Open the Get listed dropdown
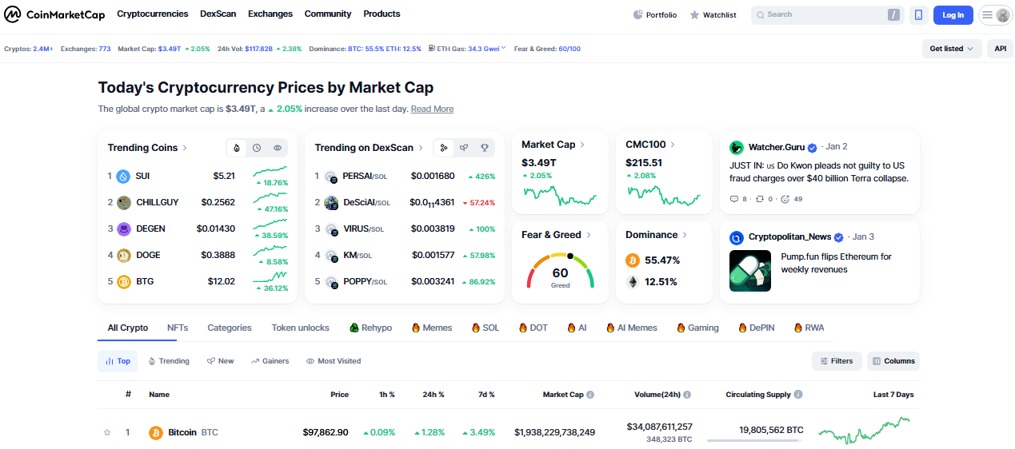This screenshot has width=1015, height=449. pos(951,49)
